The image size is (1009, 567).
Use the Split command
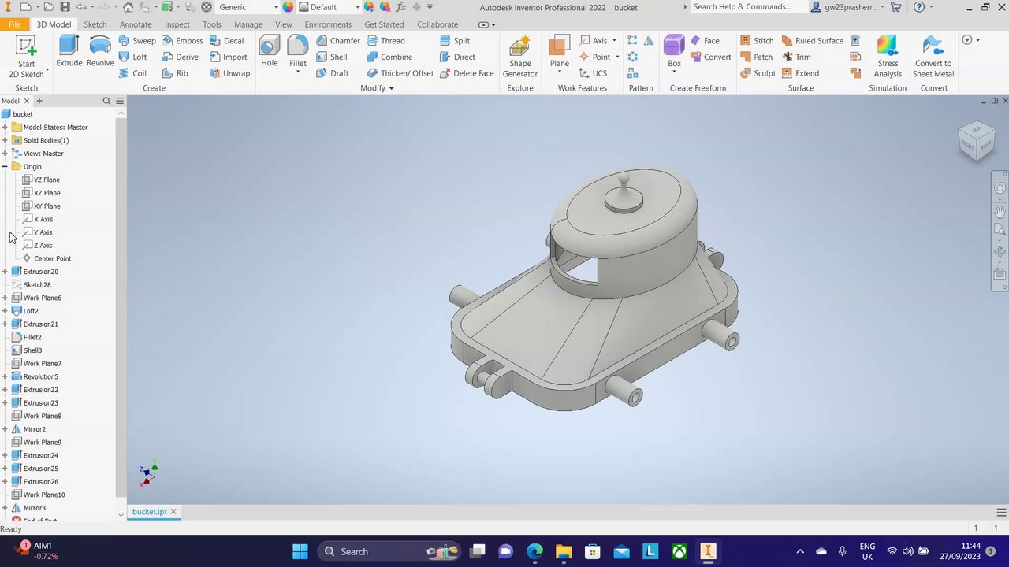tap(455, 41)
